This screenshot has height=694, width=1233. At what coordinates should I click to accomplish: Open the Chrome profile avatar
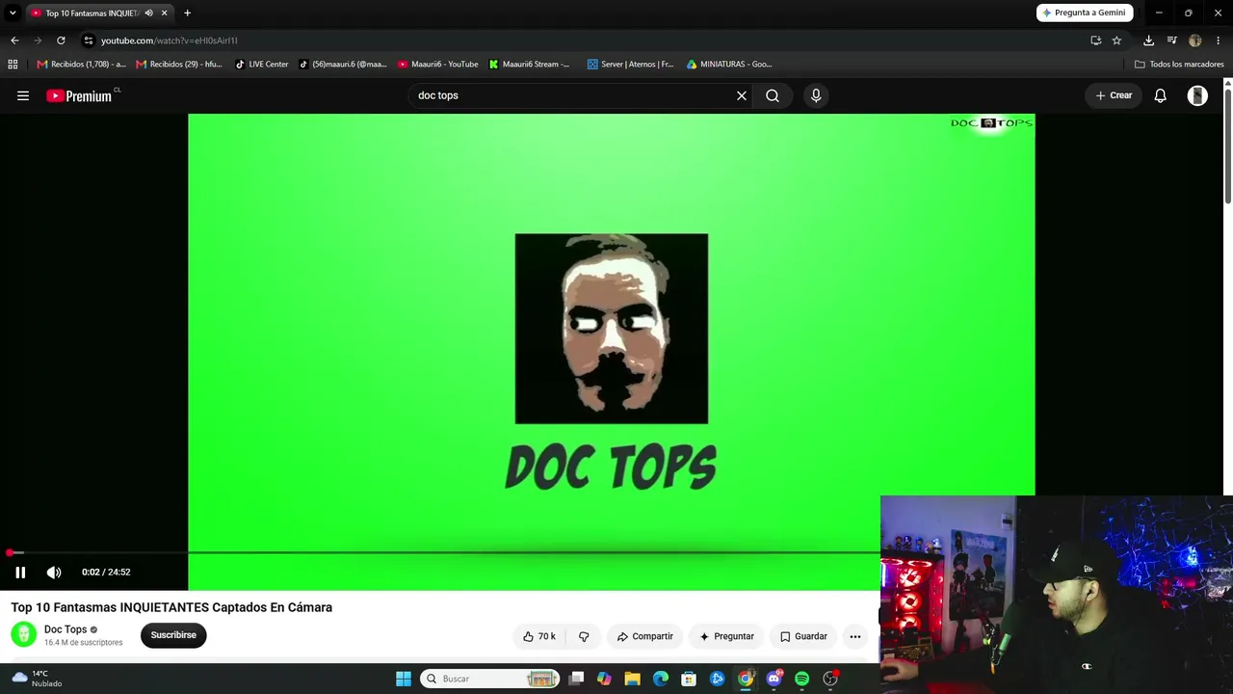1194,40
